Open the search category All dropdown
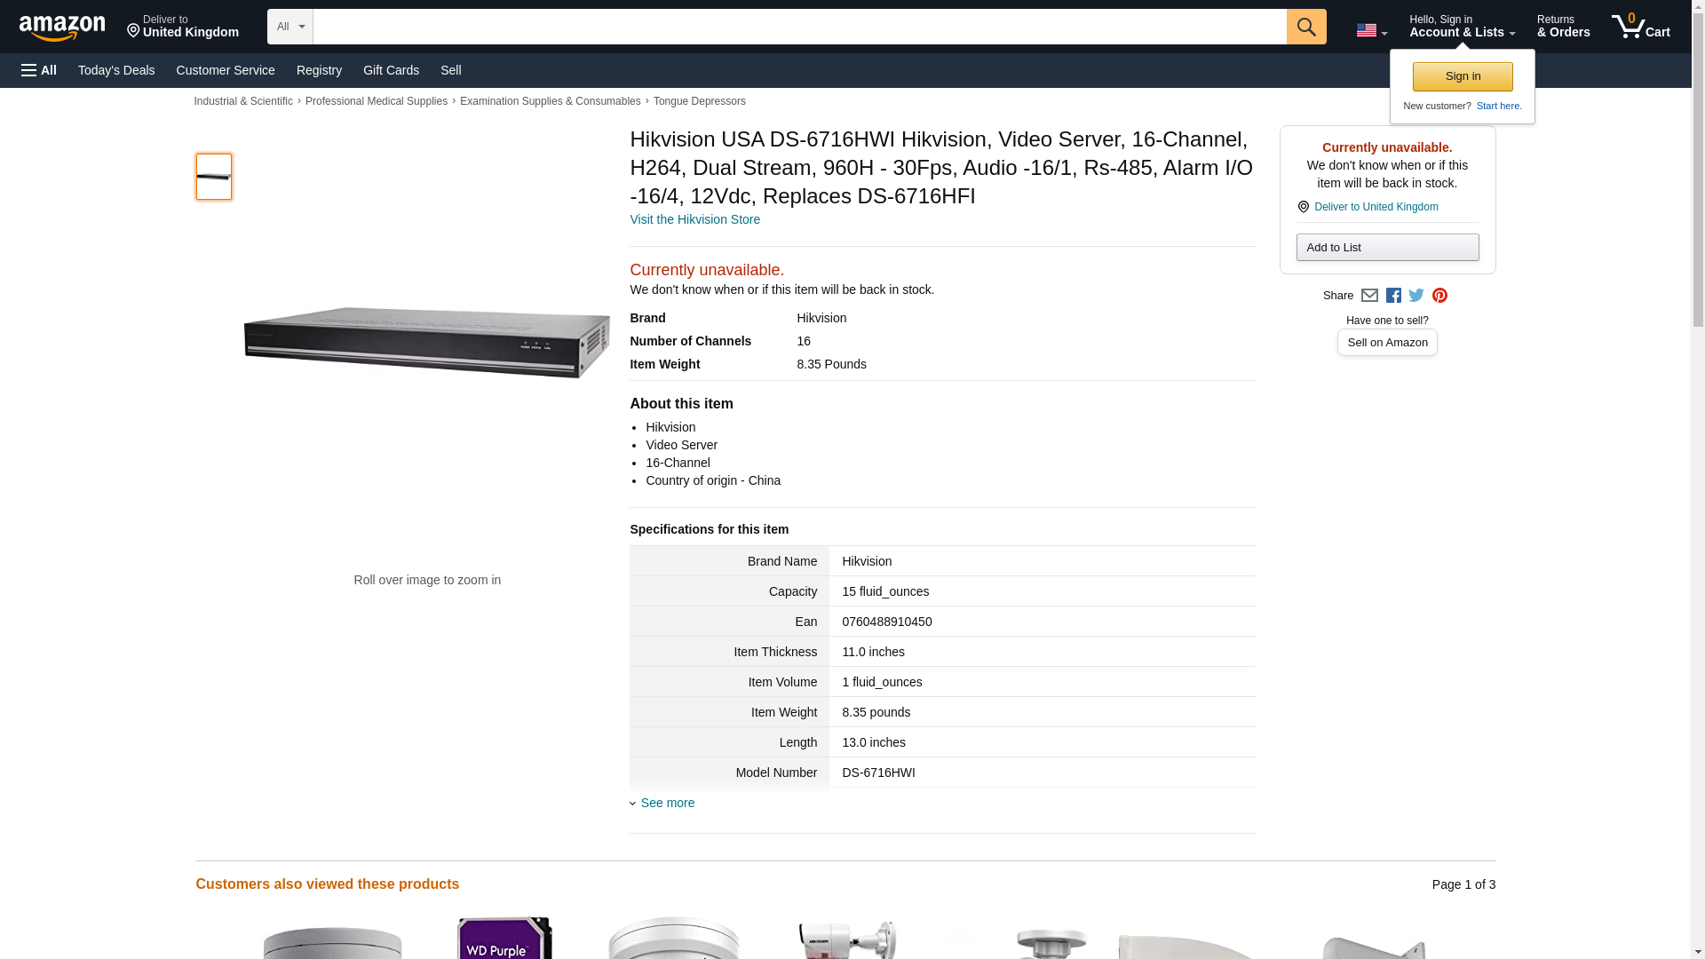 289,27
